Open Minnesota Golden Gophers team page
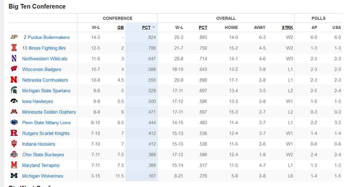The width and height of the screenshot is (347, 187). coord(49,112)
